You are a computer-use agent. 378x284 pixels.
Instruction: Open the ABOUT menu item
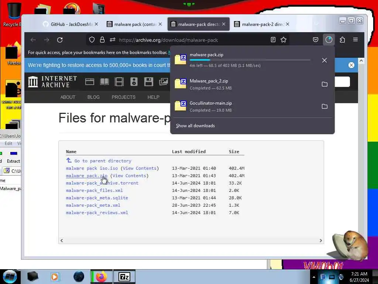68,97
